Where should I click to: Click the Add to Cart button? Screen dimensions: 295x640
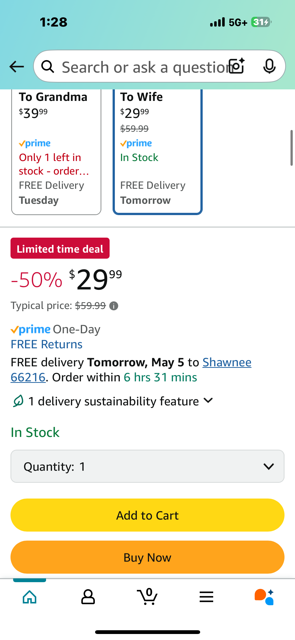point(147,515)
